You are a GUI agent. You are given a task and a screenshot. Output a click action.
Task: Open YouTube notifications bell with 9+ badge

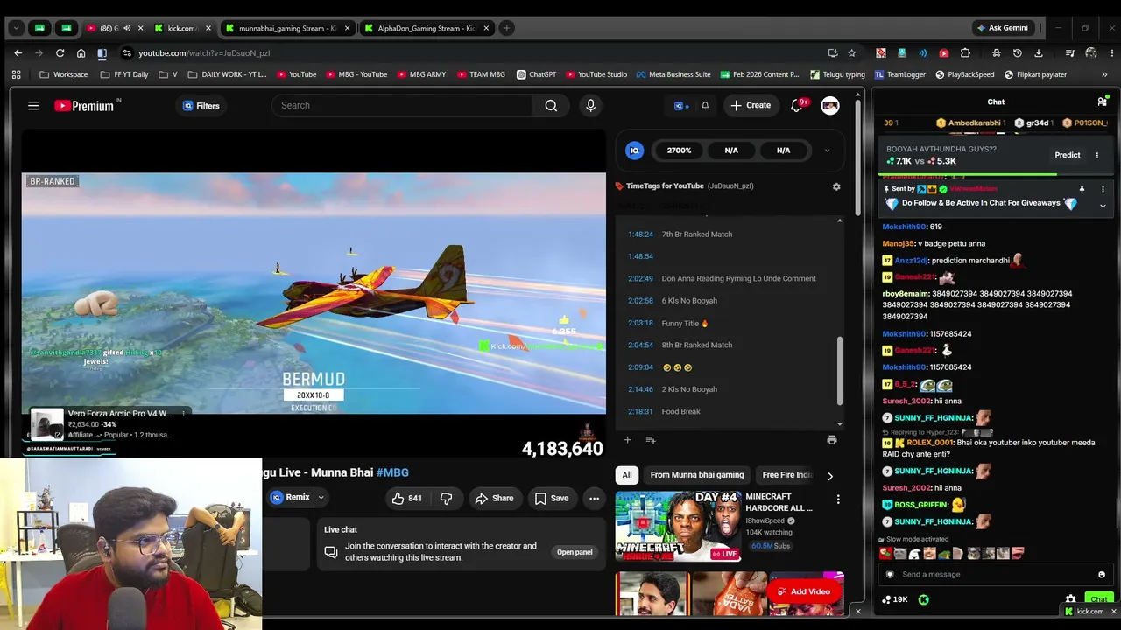[x=797, y=105]
